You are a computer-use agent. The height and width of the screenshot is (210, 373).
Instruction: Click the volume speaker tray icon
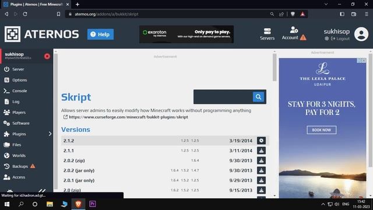coord(337,204)
